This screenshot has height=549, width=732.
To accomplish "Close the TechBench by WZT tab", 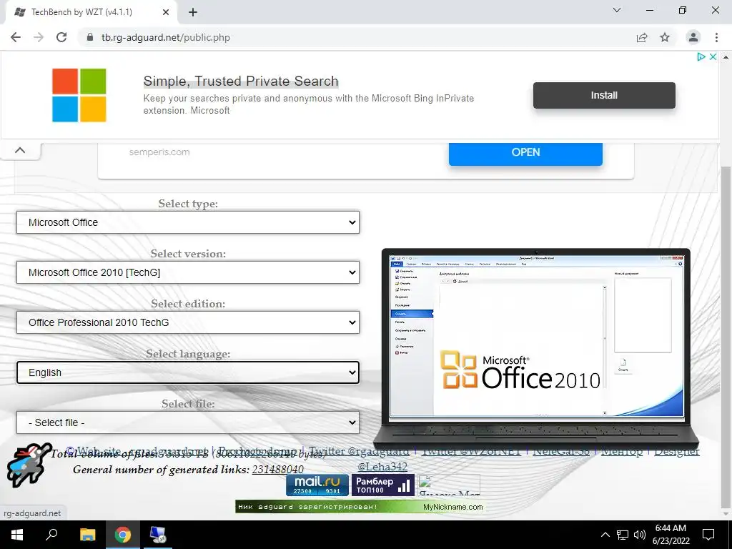I will click(166, 12).
